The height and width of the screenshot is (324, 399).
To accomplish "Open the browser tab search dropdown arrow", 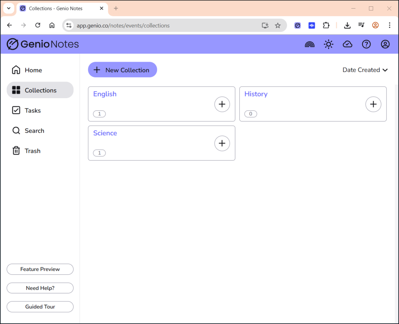I will point(9,8).
